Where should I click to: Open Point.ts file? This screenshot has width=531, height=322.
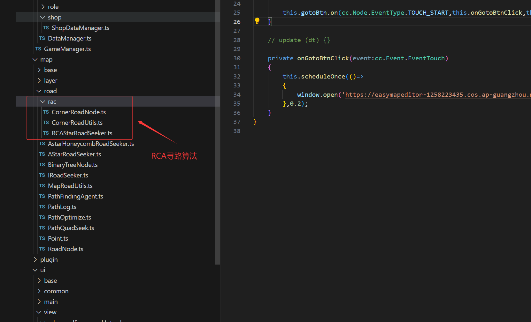58,238
